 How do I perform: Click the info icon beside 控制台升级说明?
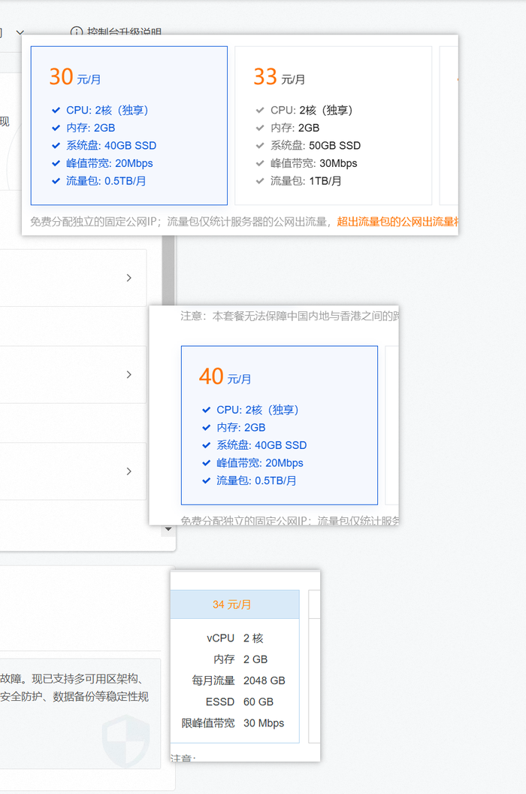point(77,32)
